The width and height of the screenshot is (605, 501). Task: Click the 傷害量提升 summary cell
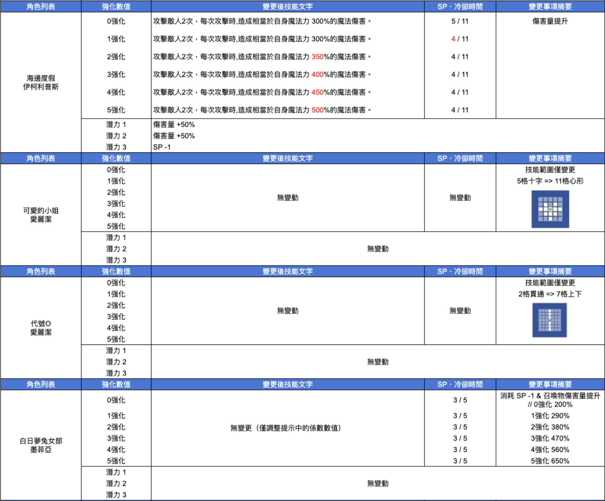pos(550,21)
